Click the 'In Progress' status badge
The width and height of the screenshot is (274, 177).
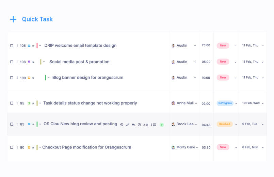[225, 103]
